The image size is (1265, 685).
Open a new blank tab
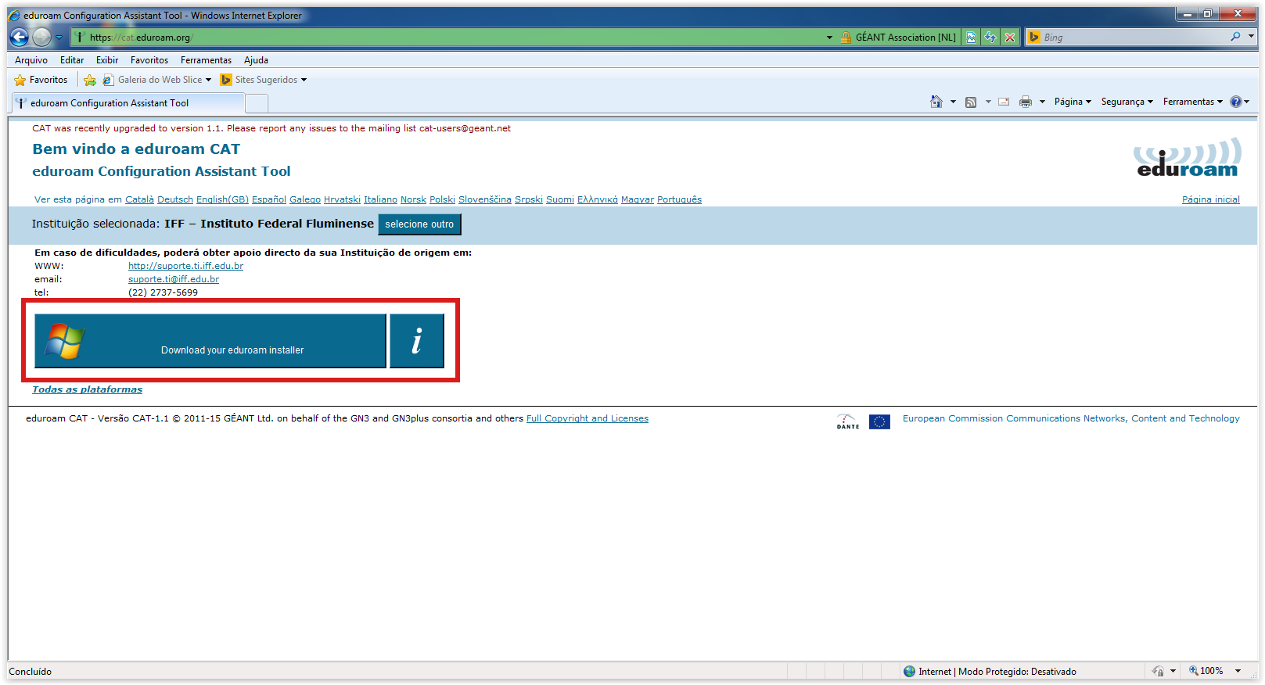[x=257, y=103]
